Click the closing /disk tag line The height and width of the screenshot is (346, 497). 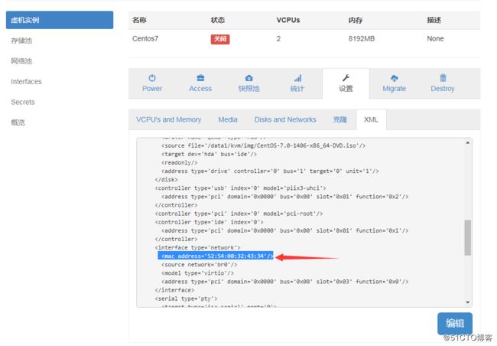[x=166, y=179]
